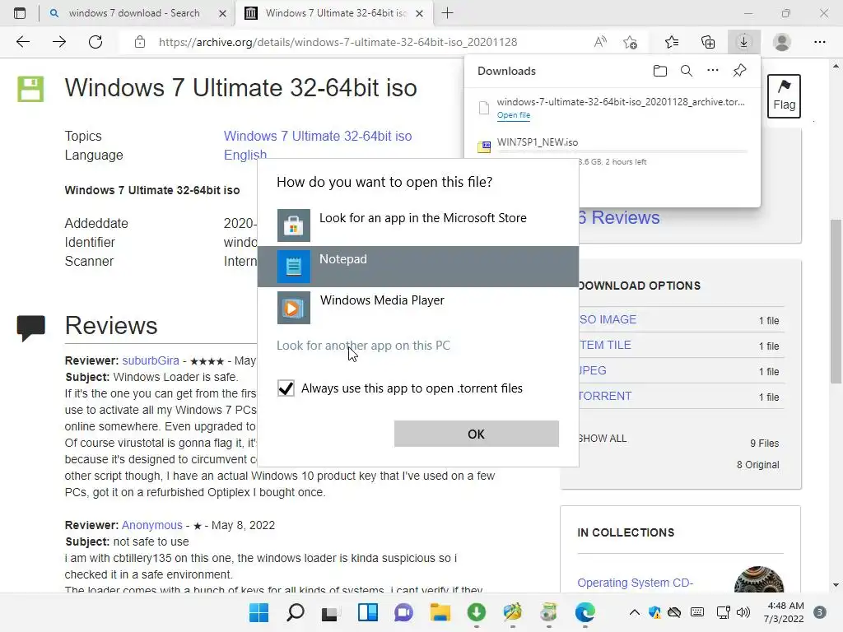Open reviewer suburbGira profile link
Image resolution: width=843 pixels, height=632 pixels.
(x=151, y=360)
